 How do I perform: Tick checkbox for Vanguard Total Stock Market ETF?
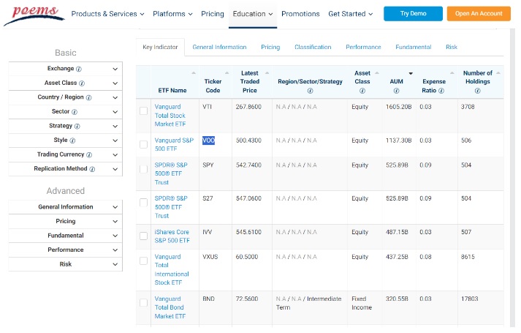[x=143, y=111]
